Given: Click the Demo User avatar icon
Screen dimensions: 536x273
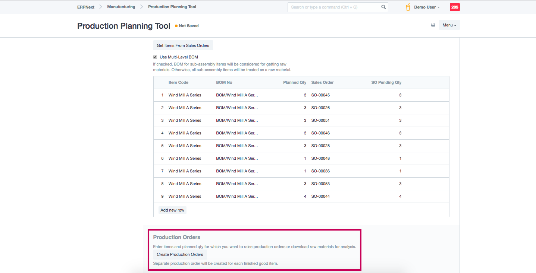Looking at the screenshot, I should 408,7.
